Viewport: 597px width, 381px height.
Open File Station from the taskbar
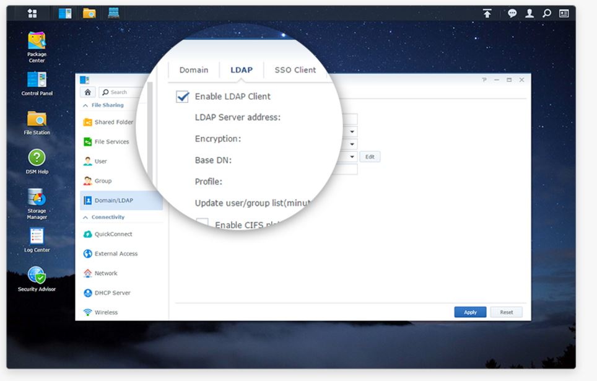[89, 14]
